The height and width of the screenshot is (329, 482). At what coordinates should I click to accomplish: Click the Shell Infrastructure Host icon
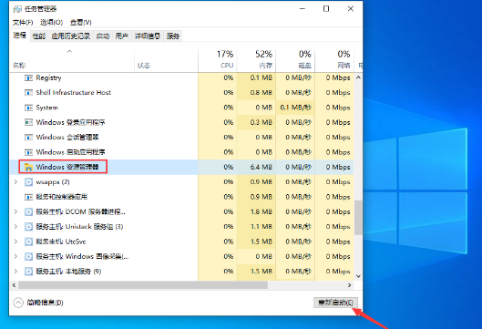28,93
